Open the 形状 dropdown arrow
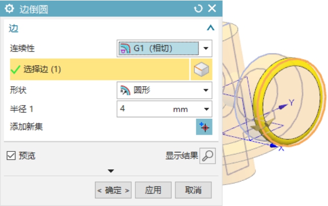 pos(206,90)
